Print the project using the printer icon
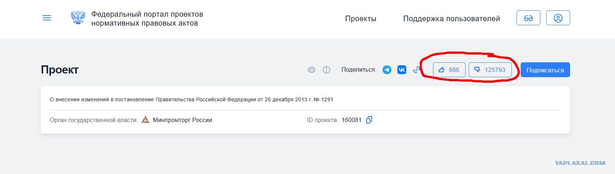The image size is (615, 174). tap(312, 70)
